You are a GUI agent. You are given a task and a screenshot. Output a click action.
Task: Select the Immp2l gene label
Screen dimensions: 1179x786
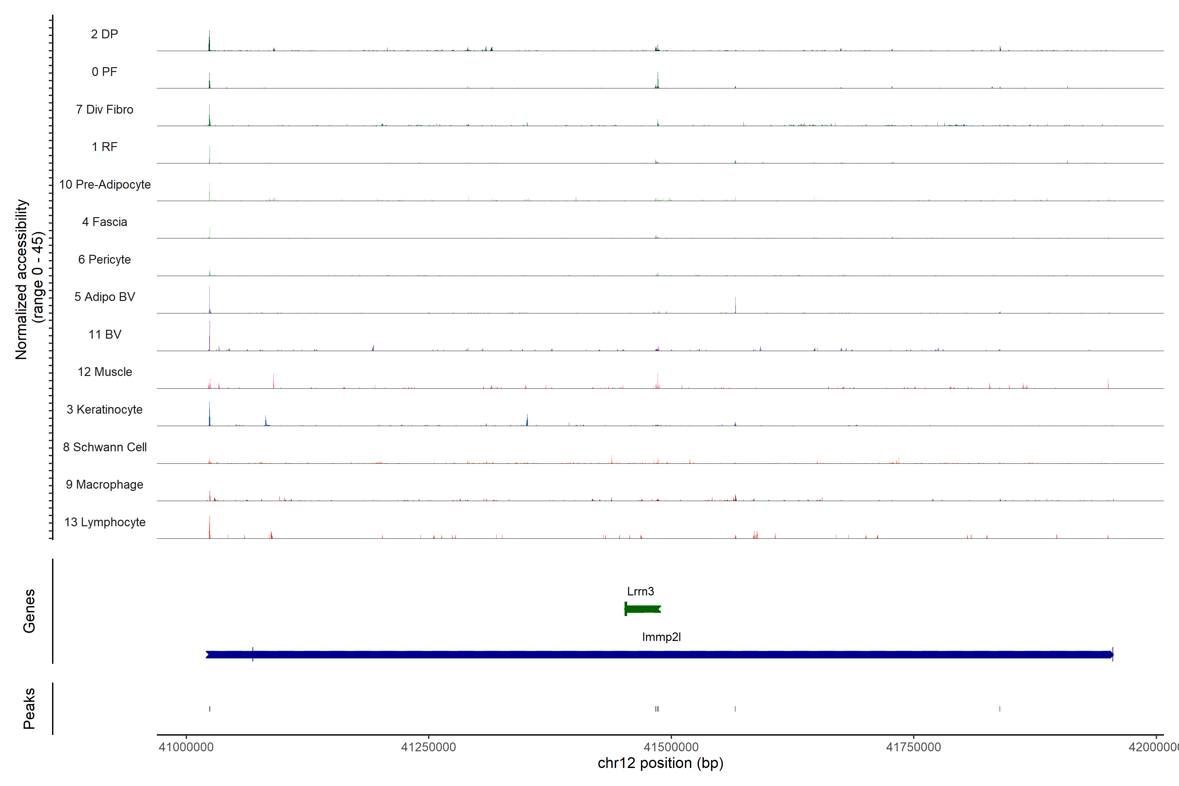tap(661, 637)
